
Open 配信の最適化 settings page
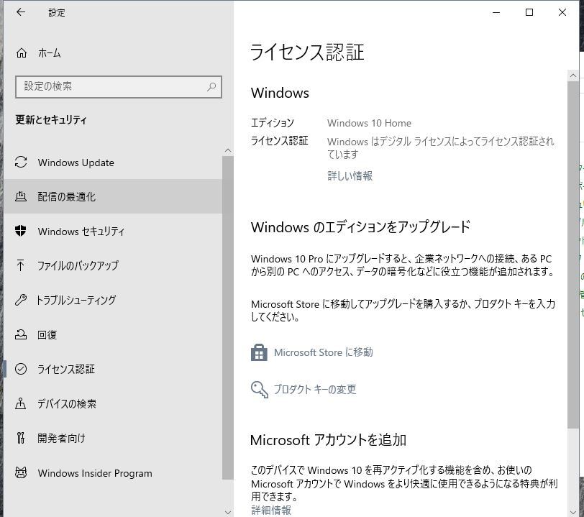click(x=66, y=196)
